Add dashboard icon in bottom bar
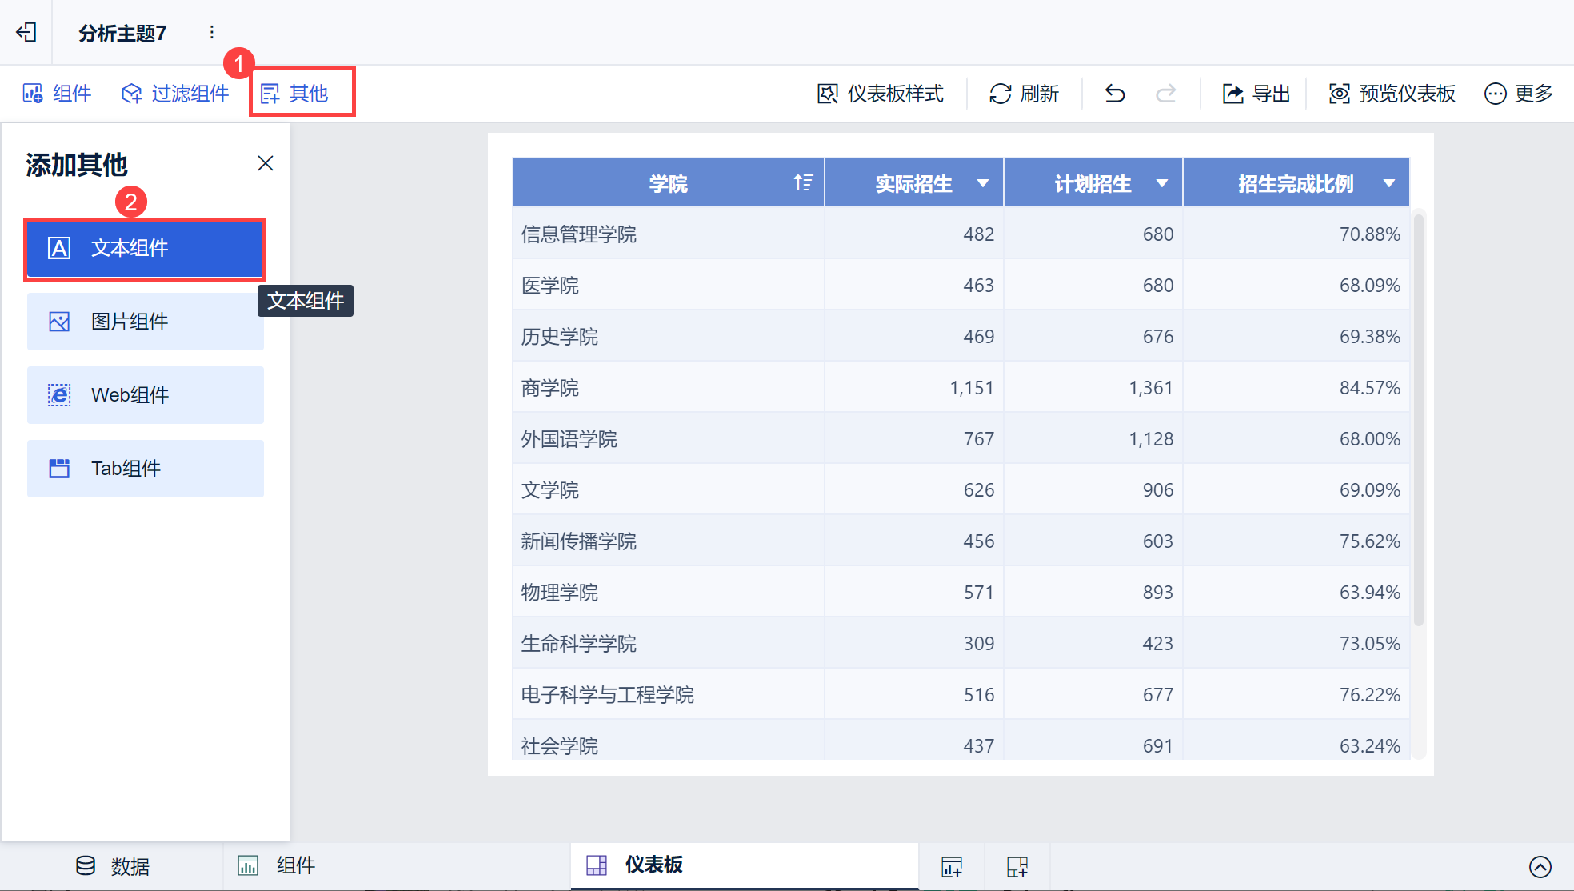 coord(1017,866)
